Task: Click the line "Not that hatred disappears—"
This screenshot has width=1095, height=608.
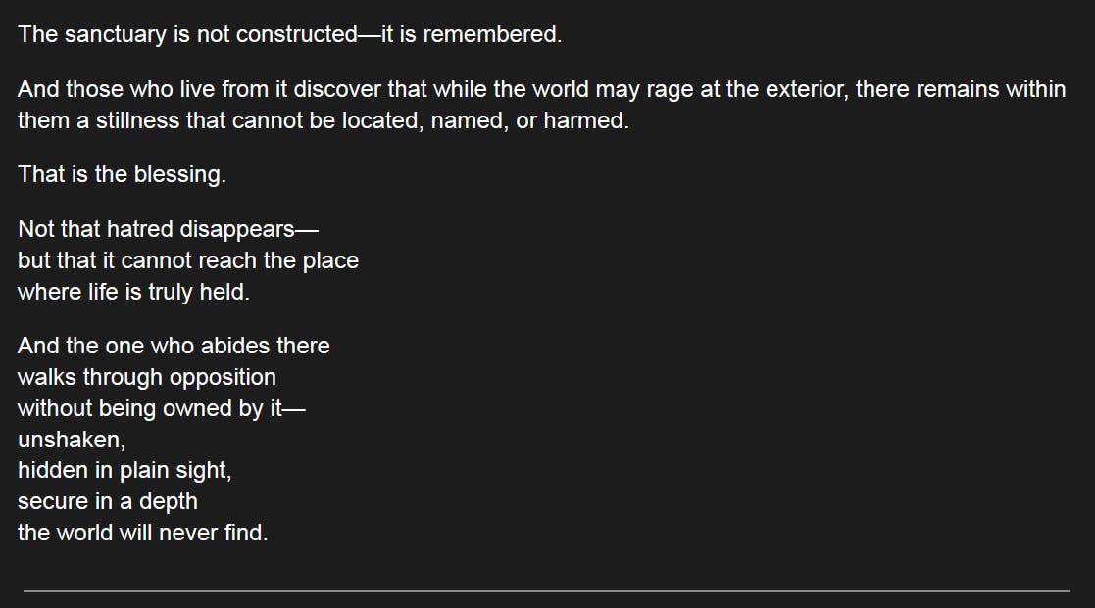Action: pyautogui.click(x=169, y=230)
